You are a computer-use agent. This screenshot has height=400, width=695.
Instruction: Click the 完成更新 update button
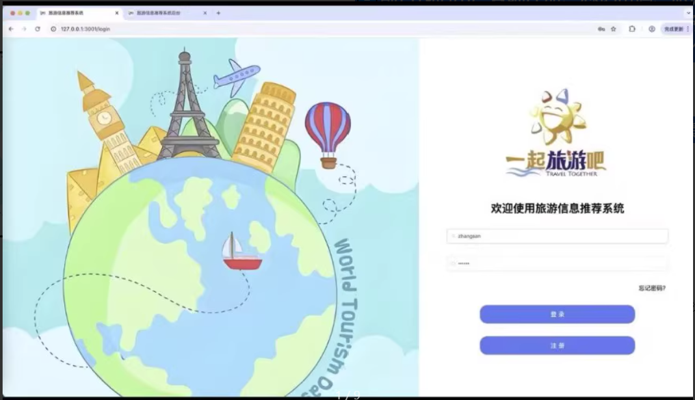[x=674, y=29]
